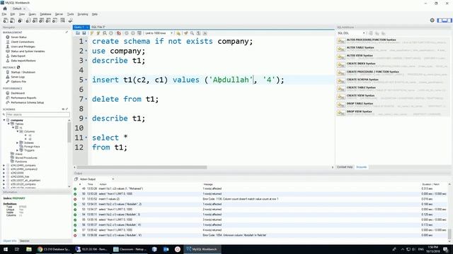Save the script in the editor toolbar
453x254 pixels.
(84, 33)
